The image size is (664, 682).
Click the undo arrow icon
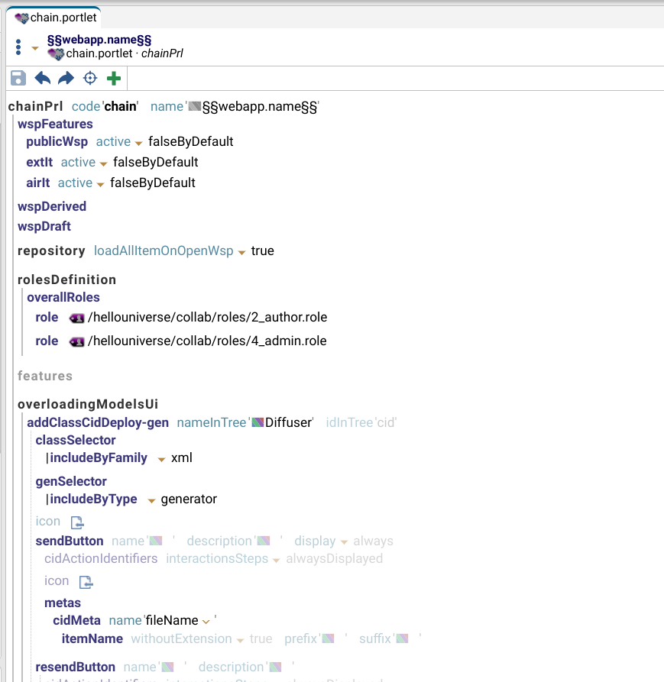coord(43,78)
